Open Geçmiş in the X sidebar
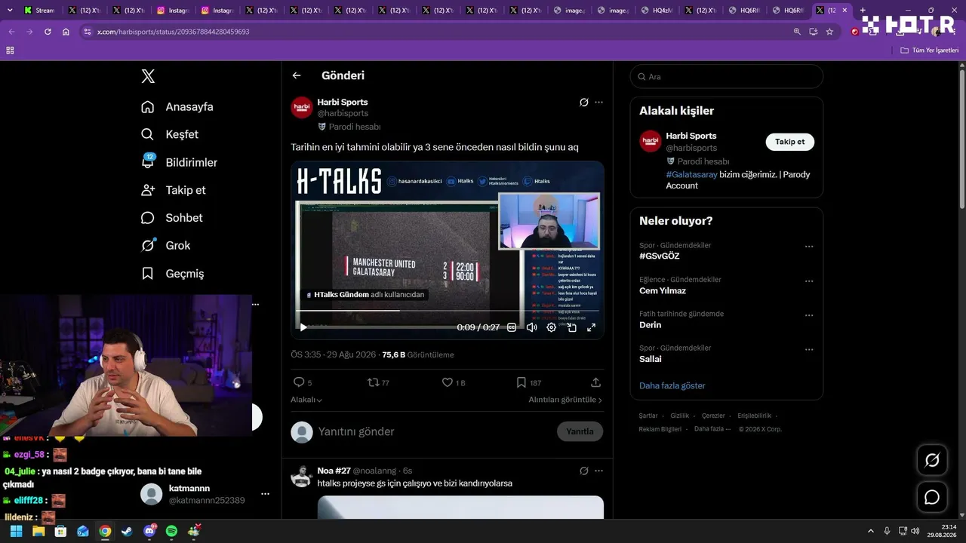The image size is (966, 543). [x=173, y=274]
